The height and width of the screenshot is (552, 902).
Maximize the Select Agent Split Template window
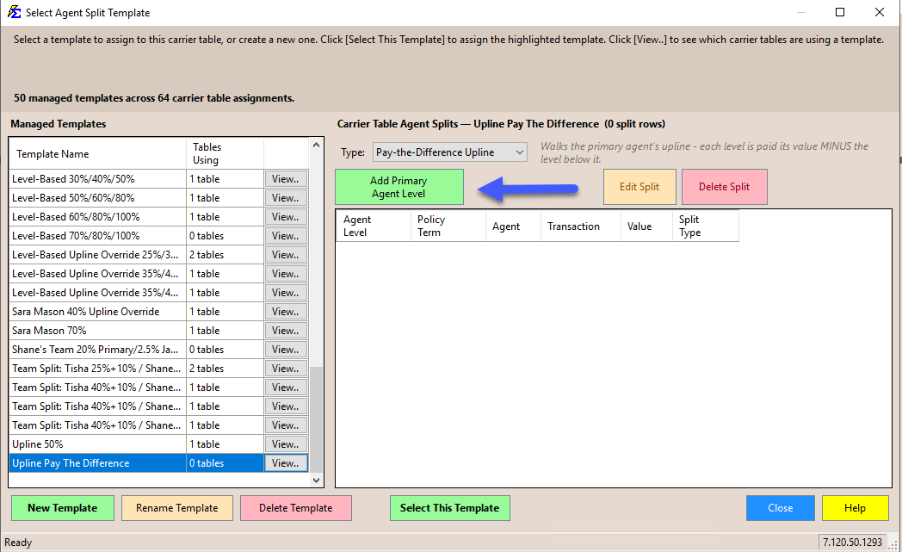click(840, 12)
